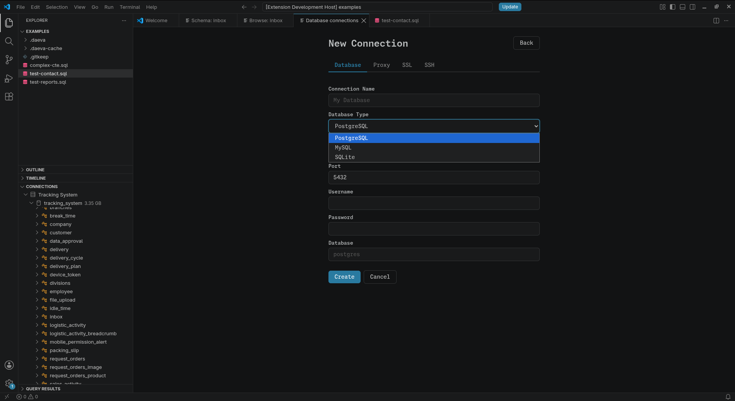Open the Terminal menu
Screen dimensions: 735x401
[130, 7]
